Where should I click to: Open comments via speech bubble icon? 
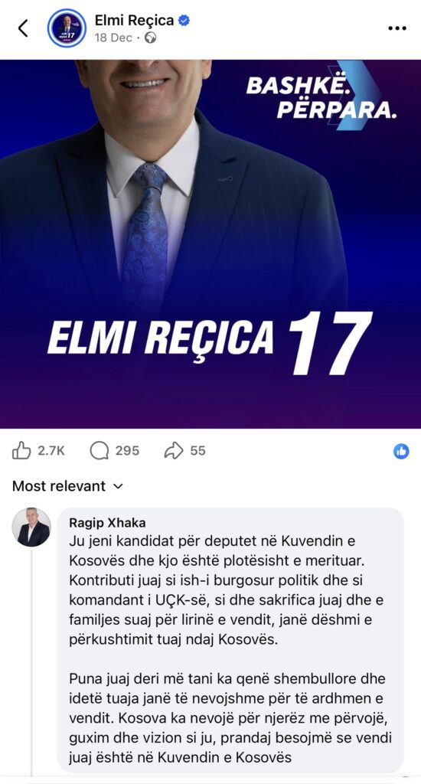(x=99, y=451)
